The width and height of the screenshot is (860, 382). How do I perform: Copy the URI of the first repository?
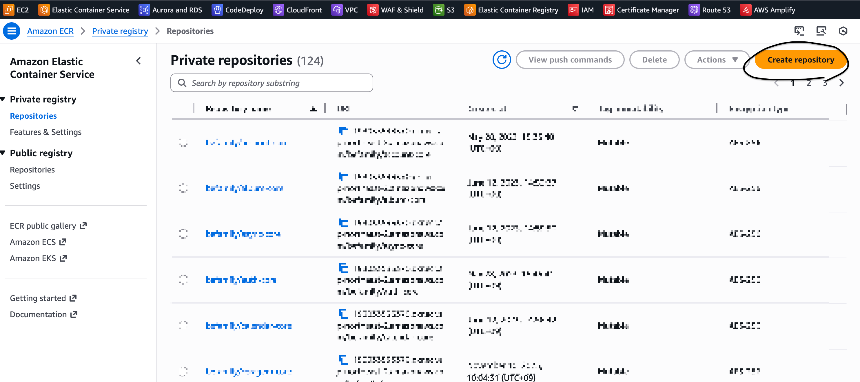[343, 131]
